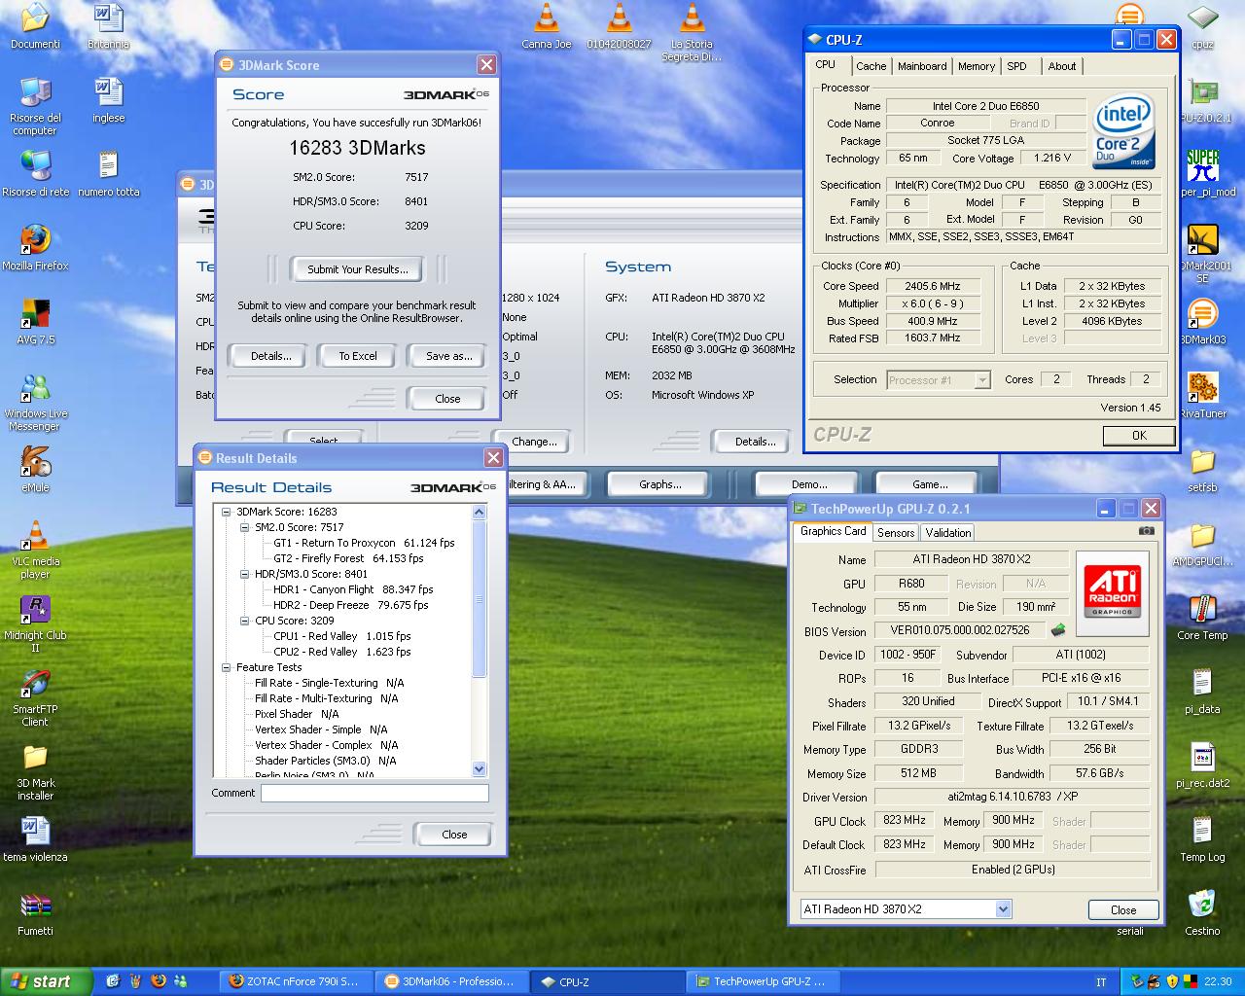Switch to GPU-Z Sensors tab
This screenshot has height=996, width=1245.
[x=895, y=533]
